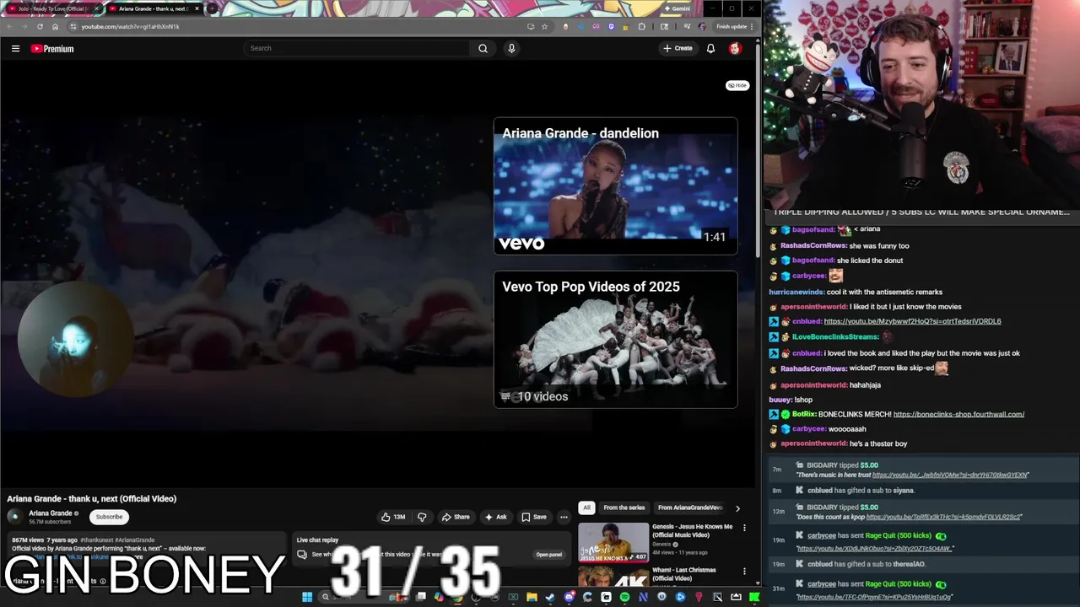This screenshot has height=607, width=1080.
Task: Open the YouTube guide hamburger menu
Action: pyautogui.click(x=15, y=48)
